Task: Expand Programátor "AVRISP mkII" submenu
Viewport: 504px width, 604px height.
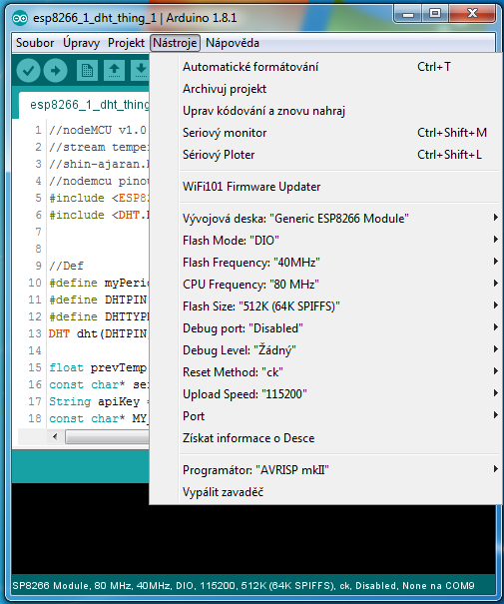Action: coord(325,470)
